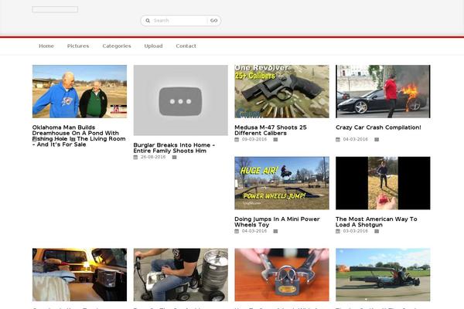
Task: Click the category icon beside 26-08-2016 date
Action: tap(174, 158)
